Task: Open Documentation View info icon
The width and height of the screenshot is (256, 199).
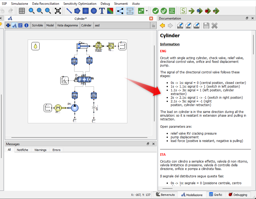Action: point(26,25)
